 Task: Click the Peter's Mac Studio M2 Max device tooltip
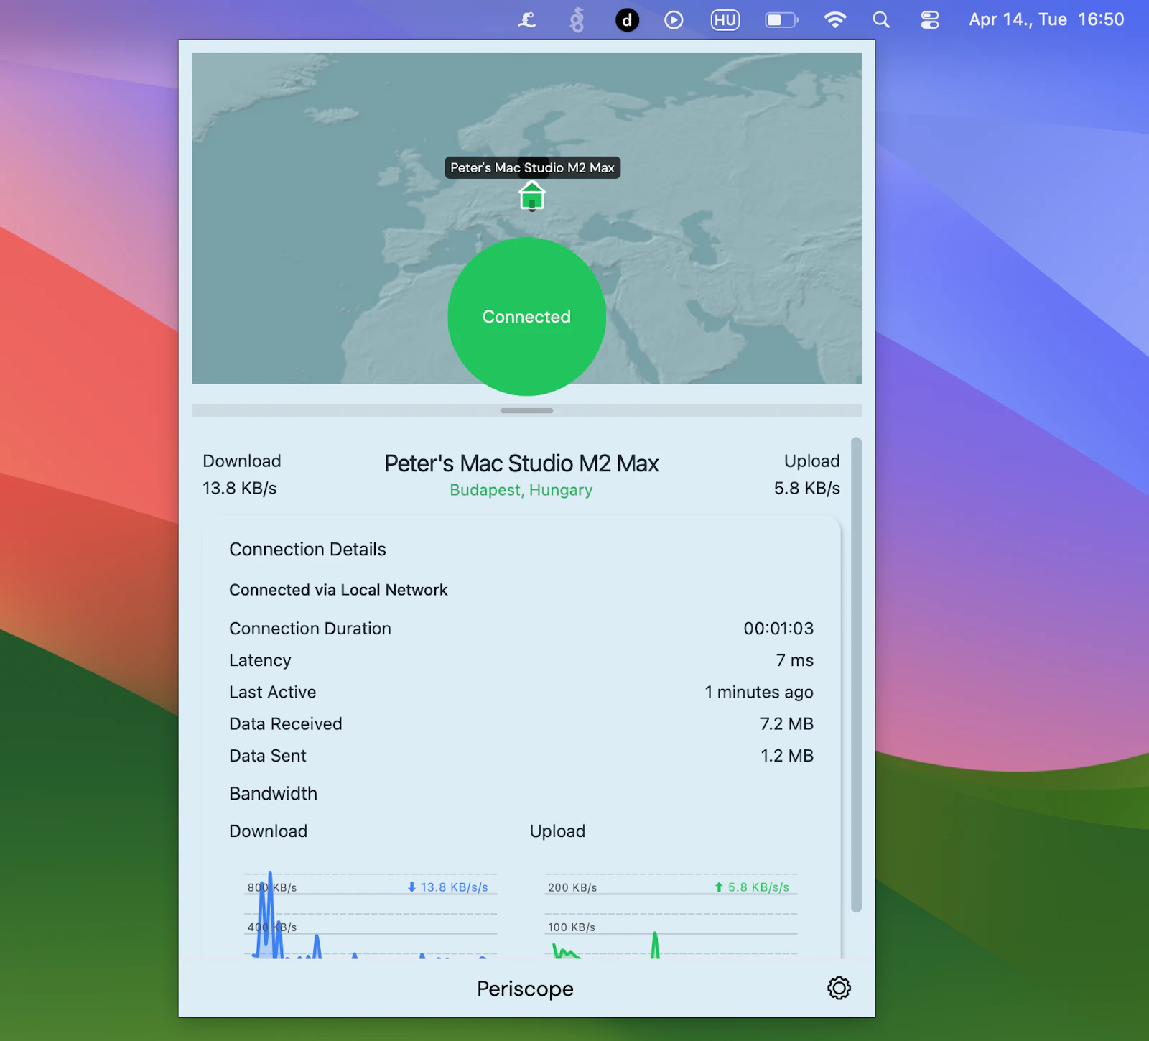pyautogui.click(x=532, y=167)
